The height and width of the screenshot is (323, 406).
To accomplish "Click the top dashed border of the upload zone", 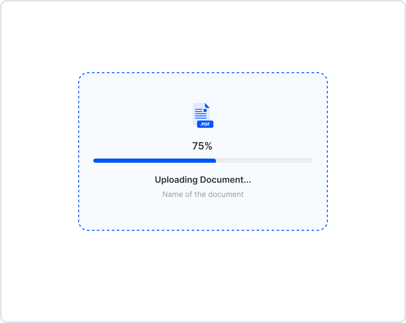I will (203, 73).
